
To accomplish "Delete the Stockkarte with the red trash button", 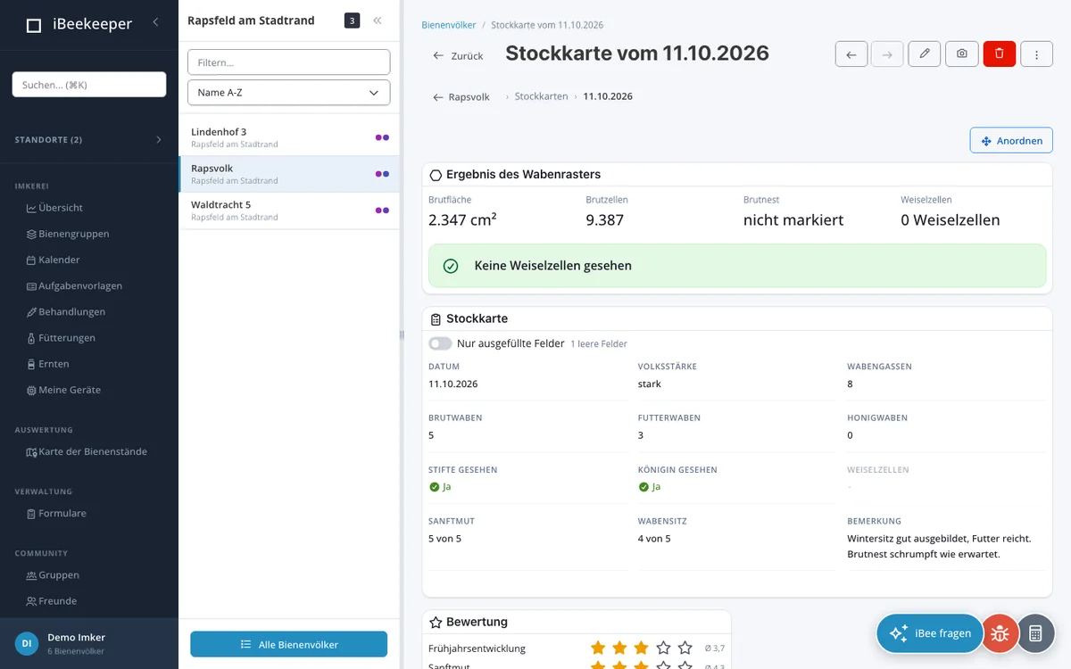I will coord(1000,54).
